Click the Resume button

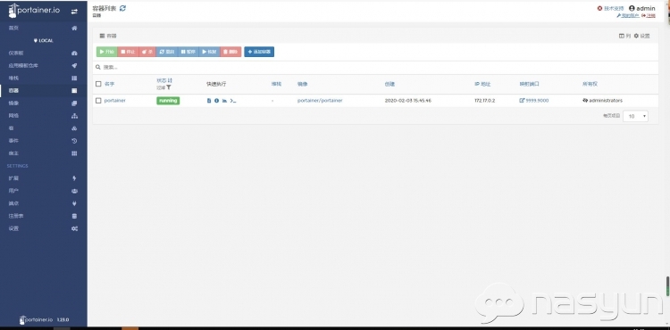pos(209,52)
